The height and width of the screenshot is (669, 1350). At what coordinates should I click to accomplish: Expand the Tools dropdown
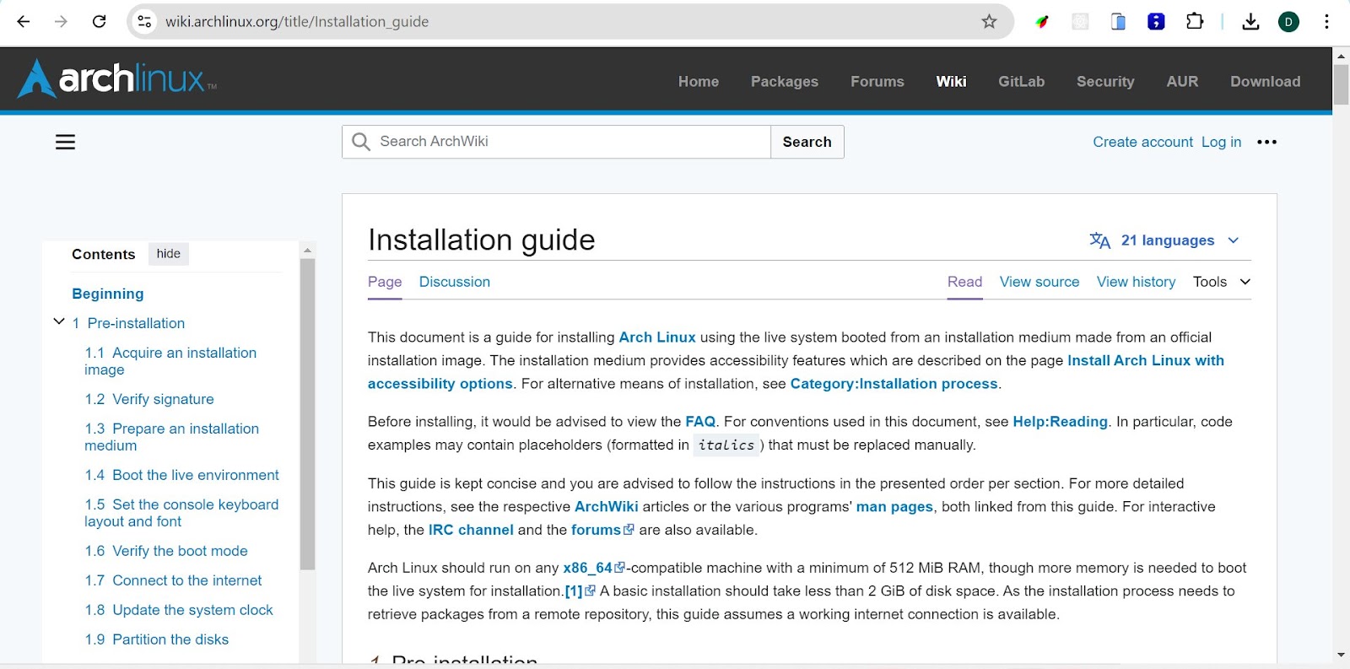[1221, 282]
